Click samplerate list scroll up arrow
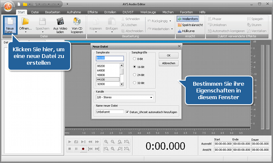Screen dimensions: 273x163 coord(122,65)
